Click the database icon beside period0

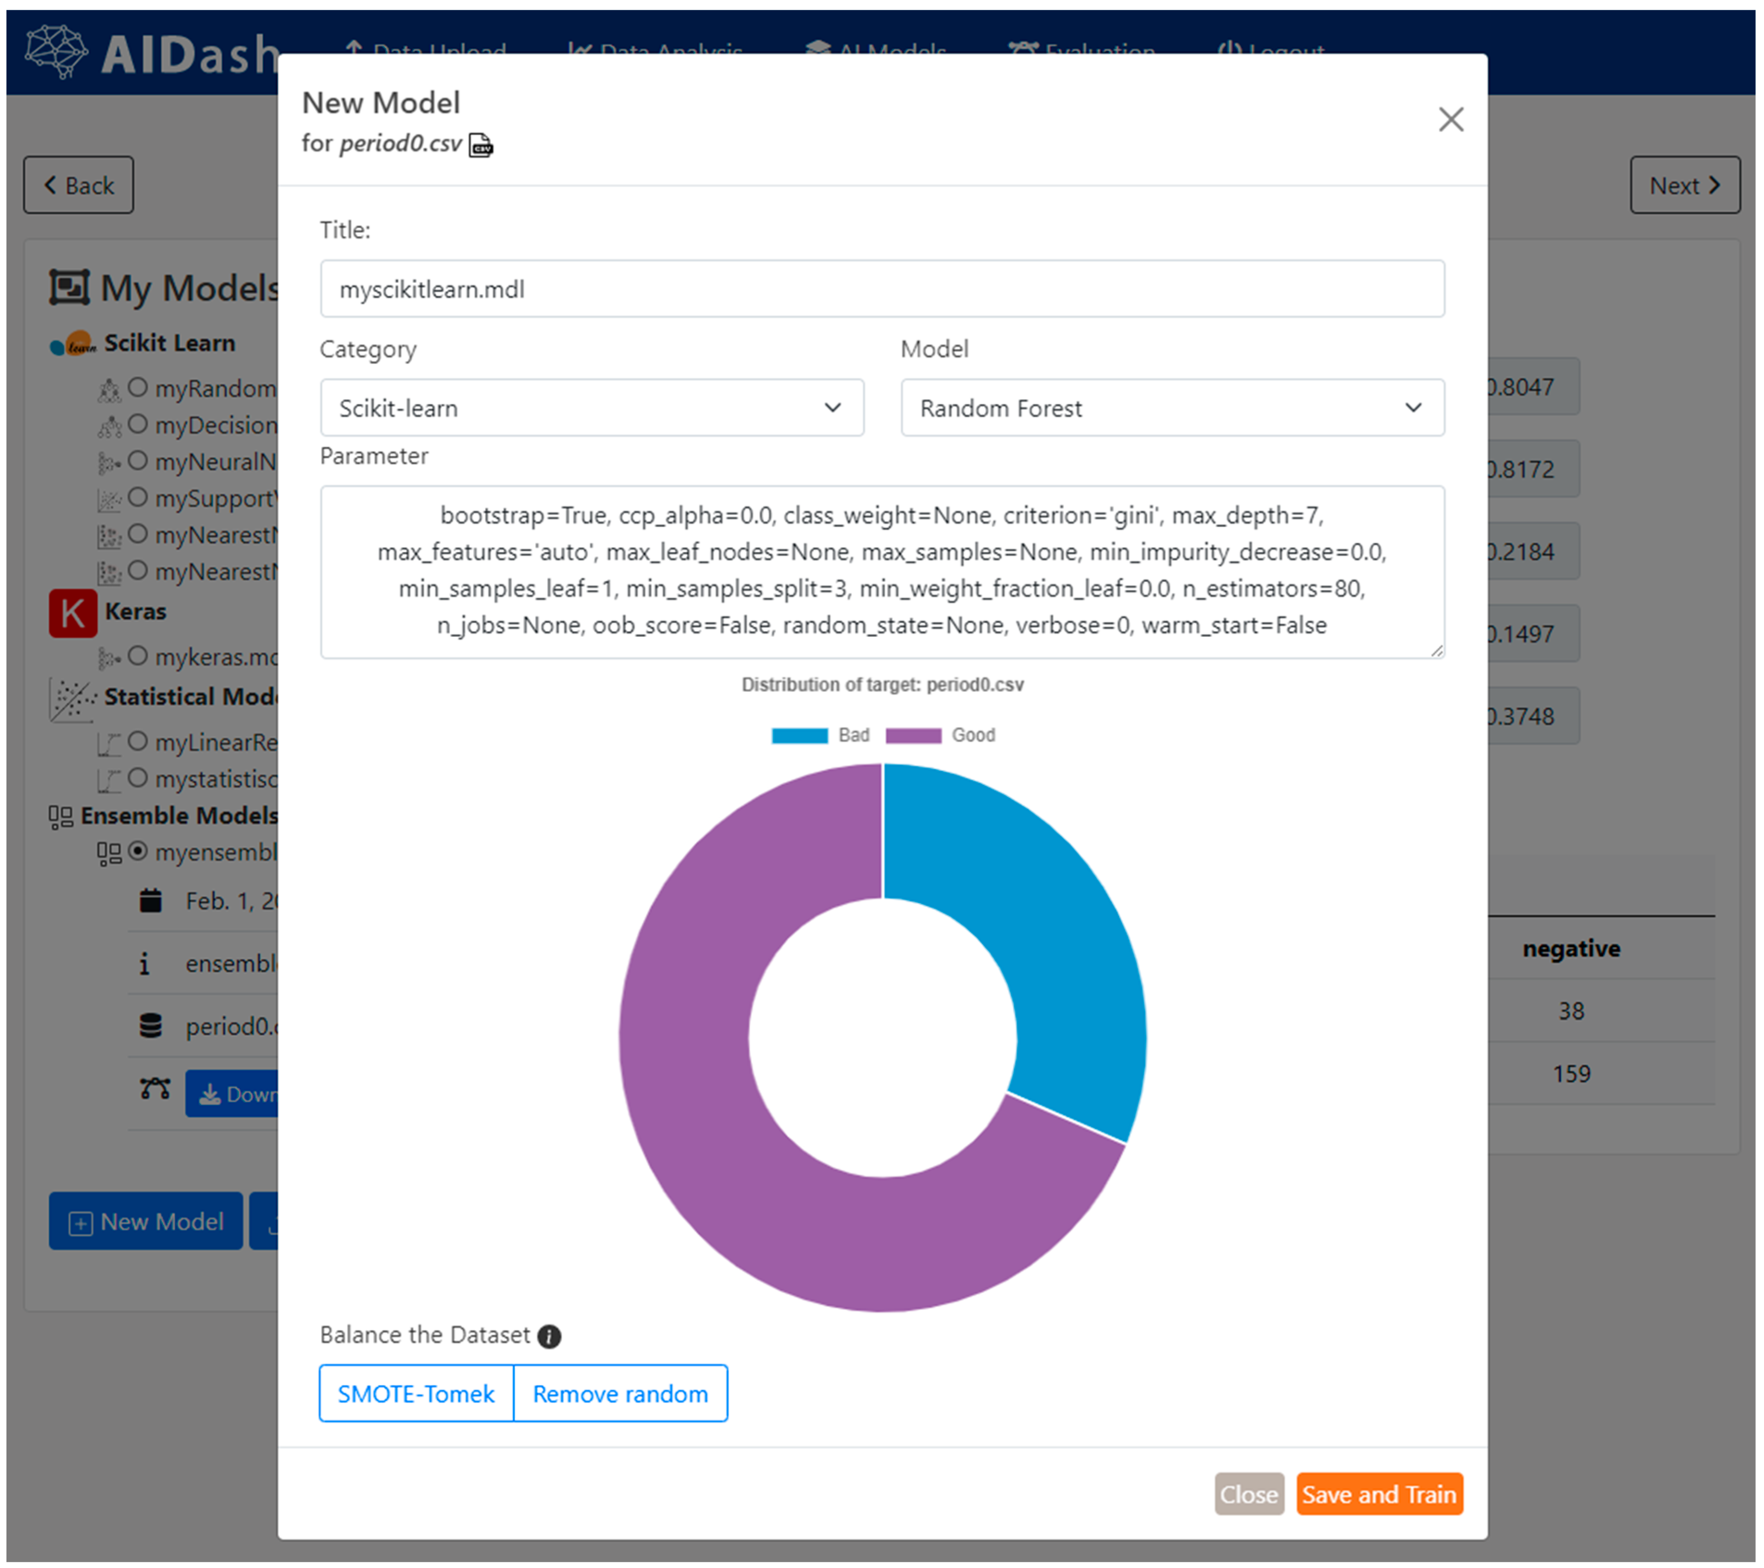click(x=151, y=1026)
